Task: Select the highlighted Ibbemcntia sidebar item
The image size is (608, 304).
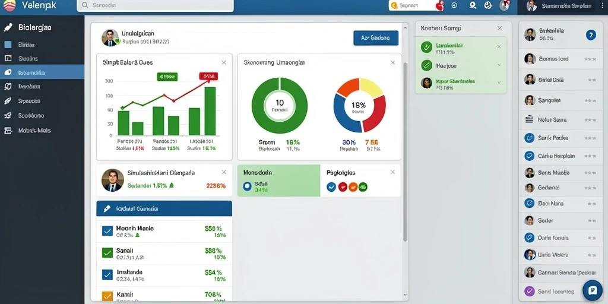Action: 42,72
